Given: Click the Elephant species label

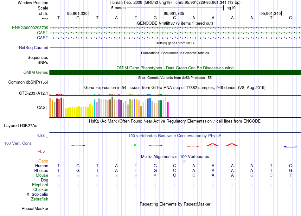Looking at the screenshot, I should coord(40,185).
